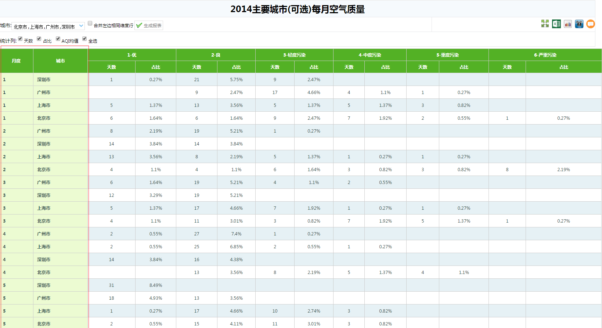Click the 深圳市 cell in first row
The image size is (602, 328).
44,80
